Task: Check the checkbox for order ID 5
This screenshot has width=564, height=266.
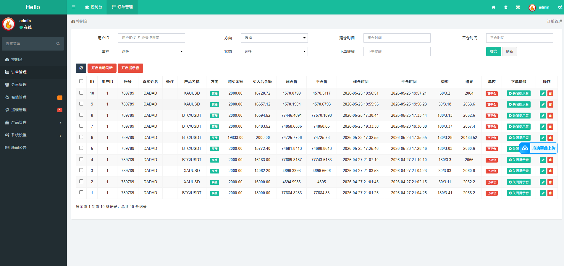Action: click(x=81, y=148)
